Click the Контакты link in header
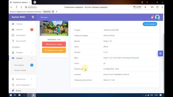 click(x=44, y=17)
